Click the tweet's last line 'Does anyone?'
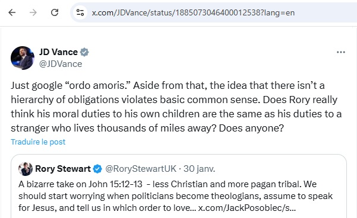This screenshot has width=357, height=218. [x=251, y=128]
